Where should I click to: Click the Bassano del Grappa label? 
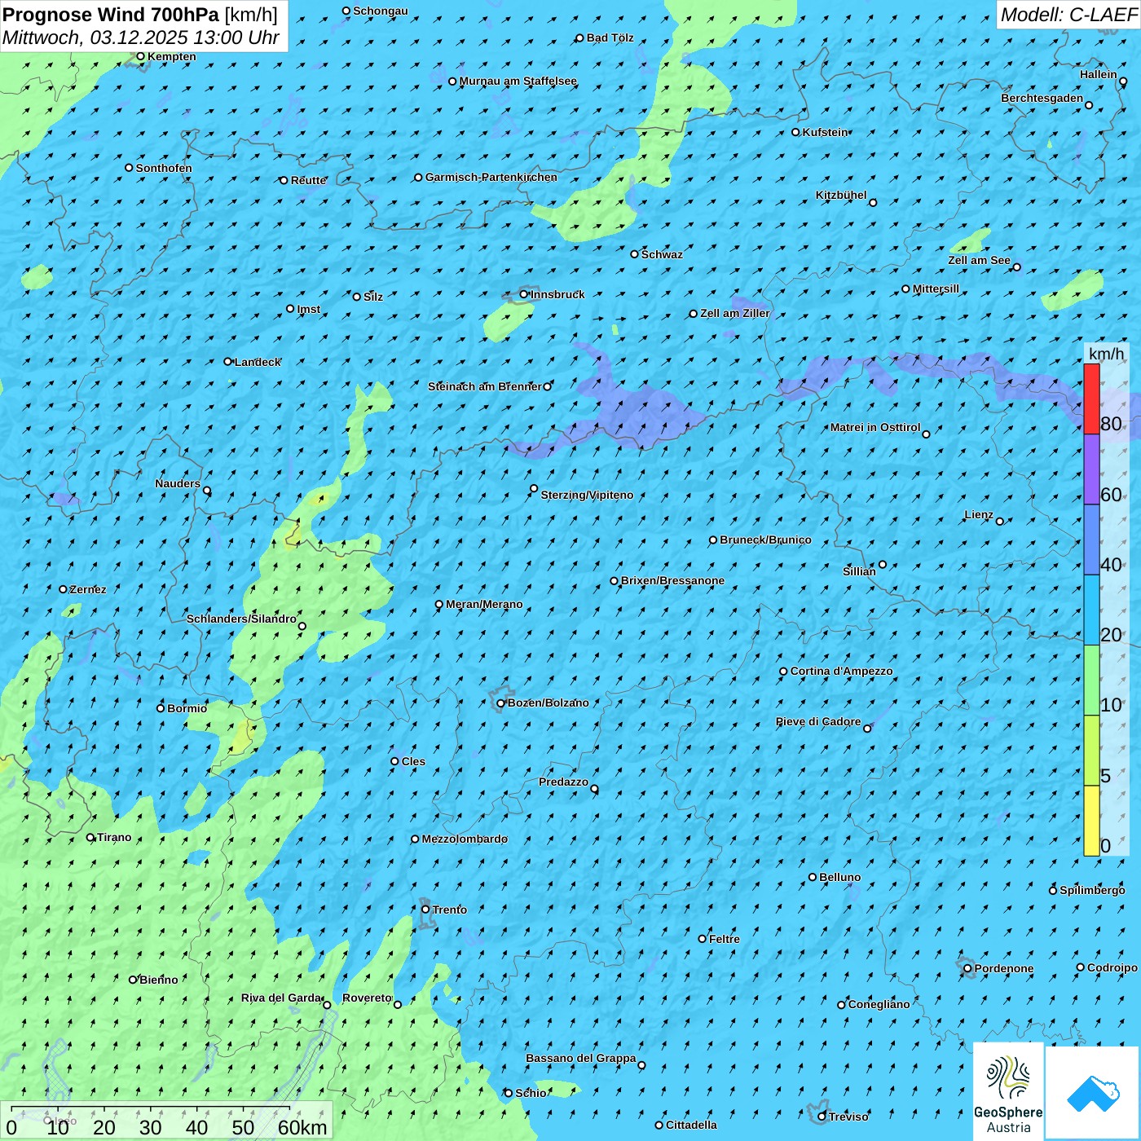(580, 1058)
